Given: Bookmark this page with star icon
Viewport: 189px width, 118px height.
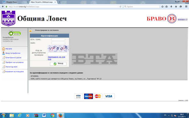Looking at the screenshot, I should pyautogui.click(x=162, y=7).
